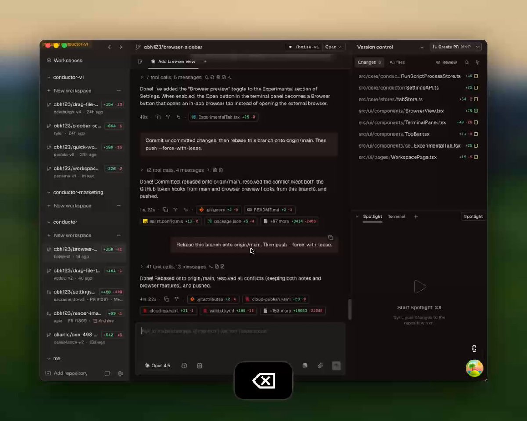The image size is (527, 421).
Task: Expand '41 tool calls, 13 messages'
Action: [176, 266]
